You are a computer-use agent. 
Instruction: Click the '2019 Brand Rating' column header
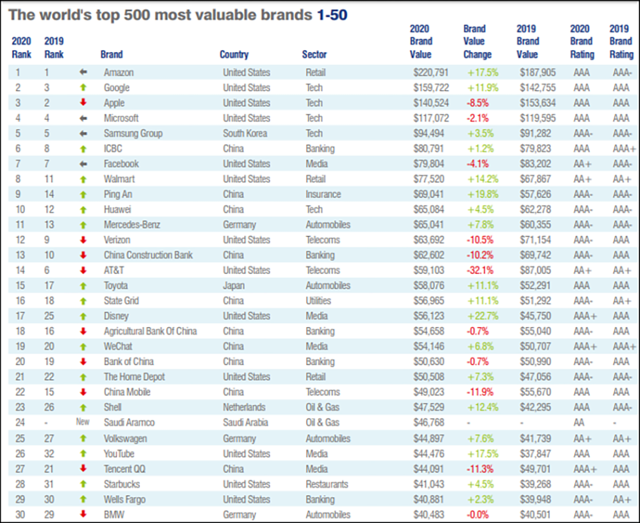pyautogui.click(x=621, y=41)
